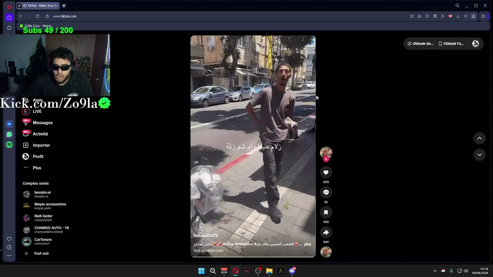Expand the Plus menu in sidebar
Viewport: 493px width, 277px height.
[32, 168]
